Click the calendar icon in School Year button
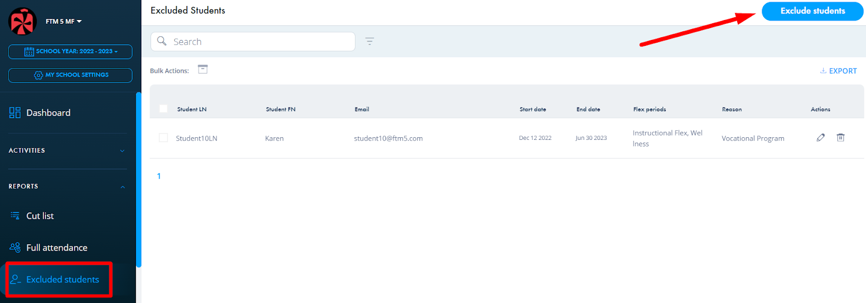The width and height of the screenshot is (866, 303). point(29,52)
